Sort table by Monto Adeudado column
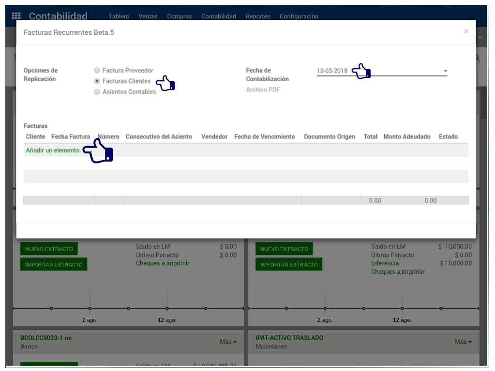495x371 pixels. point(406,137)
